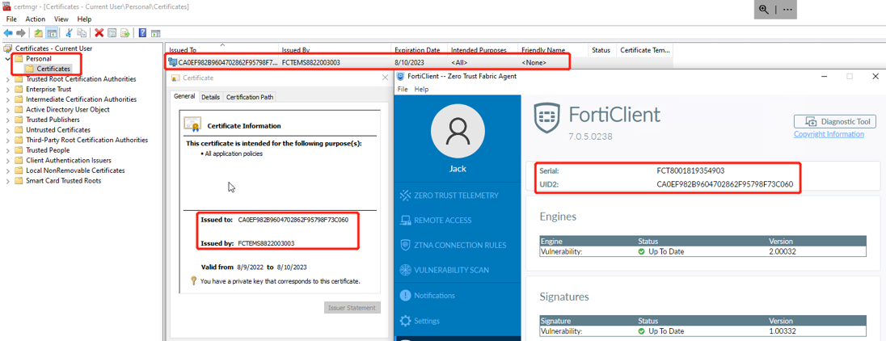Expand Trusted Root Certification Authorities node

6,79
